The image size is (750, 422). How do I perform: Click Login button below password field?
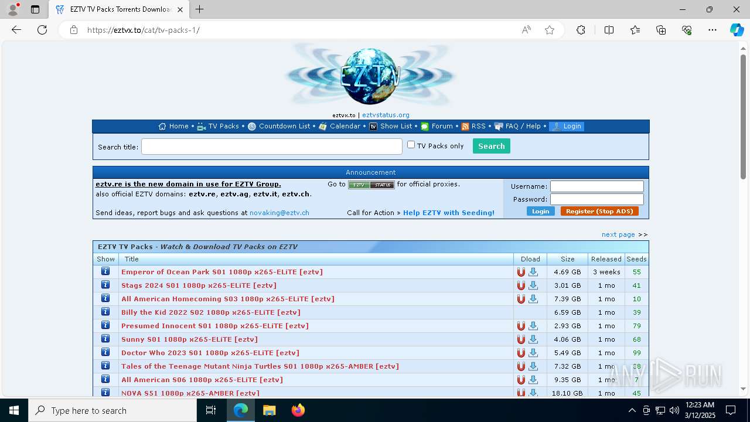point(540,211)
